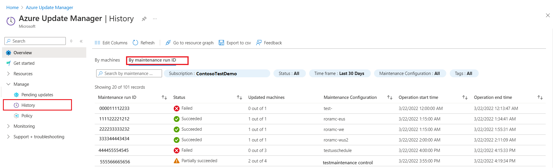Open Overview in the sidebar
This screenshot has width=553, height=168.
[x=44, y=53]
